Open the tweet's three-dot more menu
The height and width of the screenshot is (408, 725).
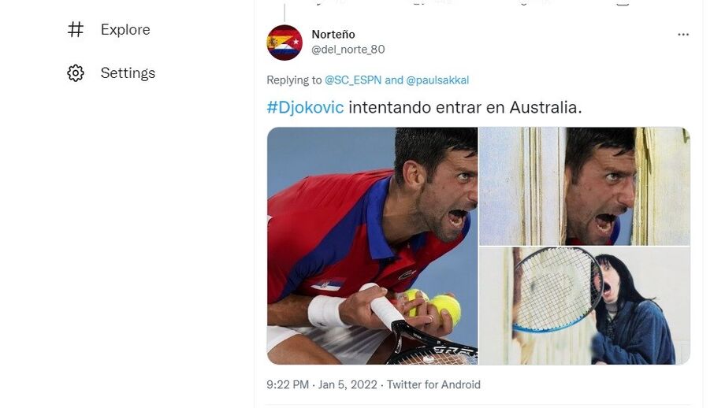(x=683, y=35)
